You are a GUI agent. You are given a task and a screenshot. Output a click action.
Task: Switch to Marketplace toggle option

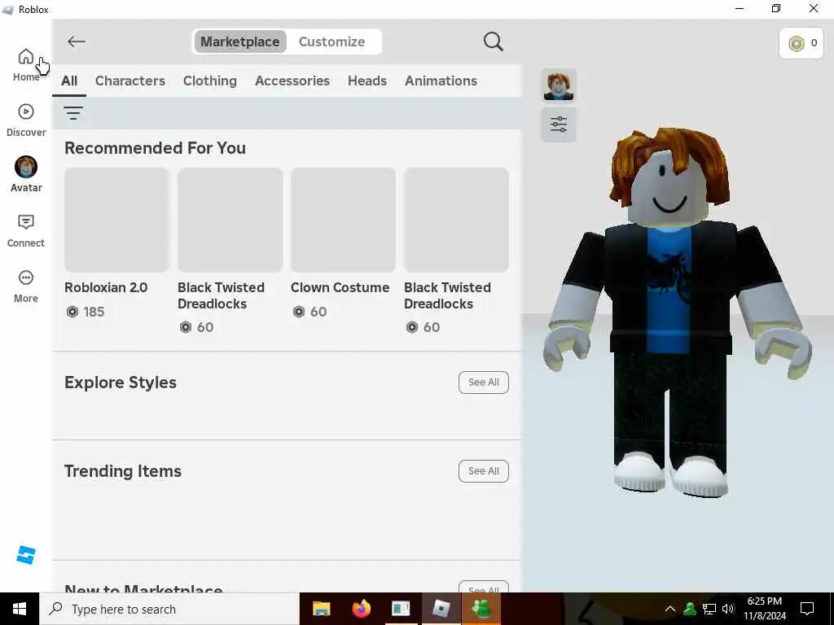240,42
